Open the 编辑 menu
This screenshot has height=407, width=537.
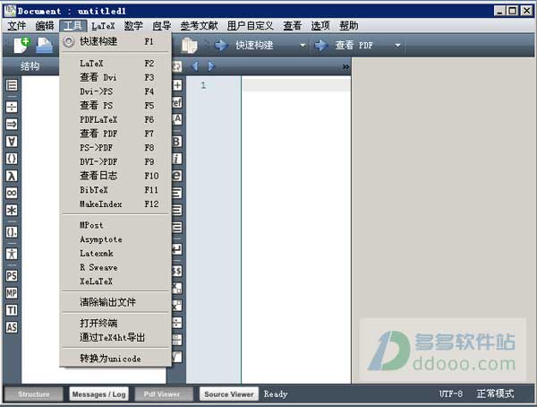coord(45,26)
